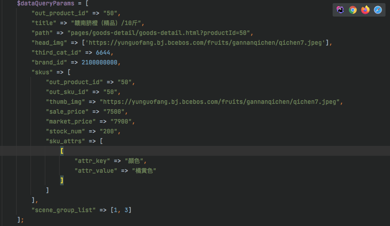Click the yellow highlighted closing bracket

(x=62, y=180)
